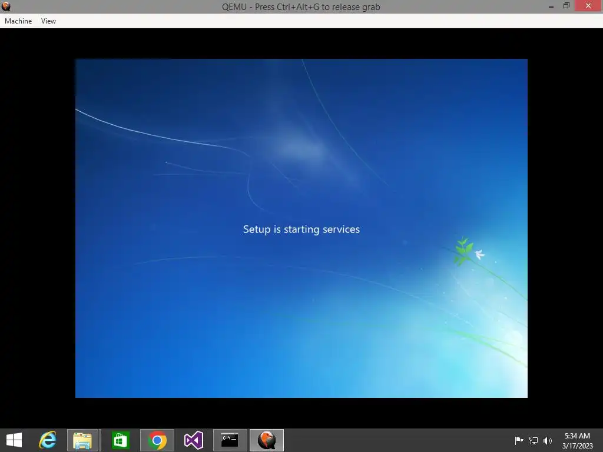Launch Google Chrome from the taskbar
Screen dimensions: 603x452
pyautogui.click(x=157, y=440)
